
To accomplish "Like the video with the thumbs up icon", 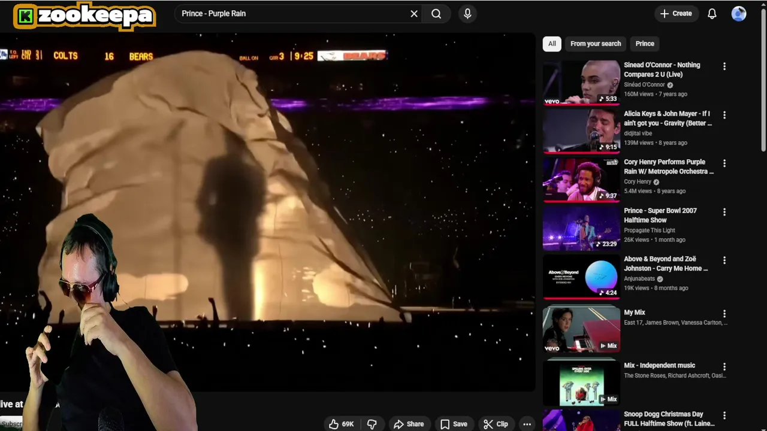I will coord(334,424).
